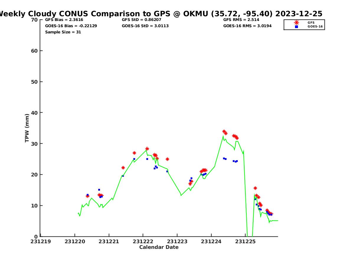
Task: Click the x-axis tick label 231224
Action: 211,241
